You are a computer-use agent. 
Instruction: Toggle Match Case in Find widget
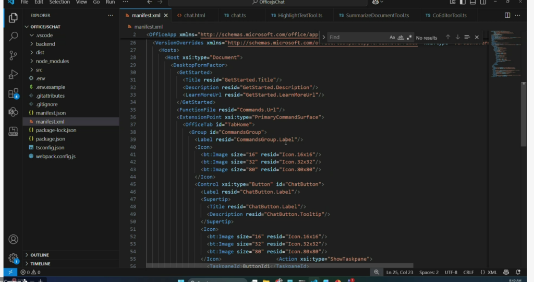(392, 38)
